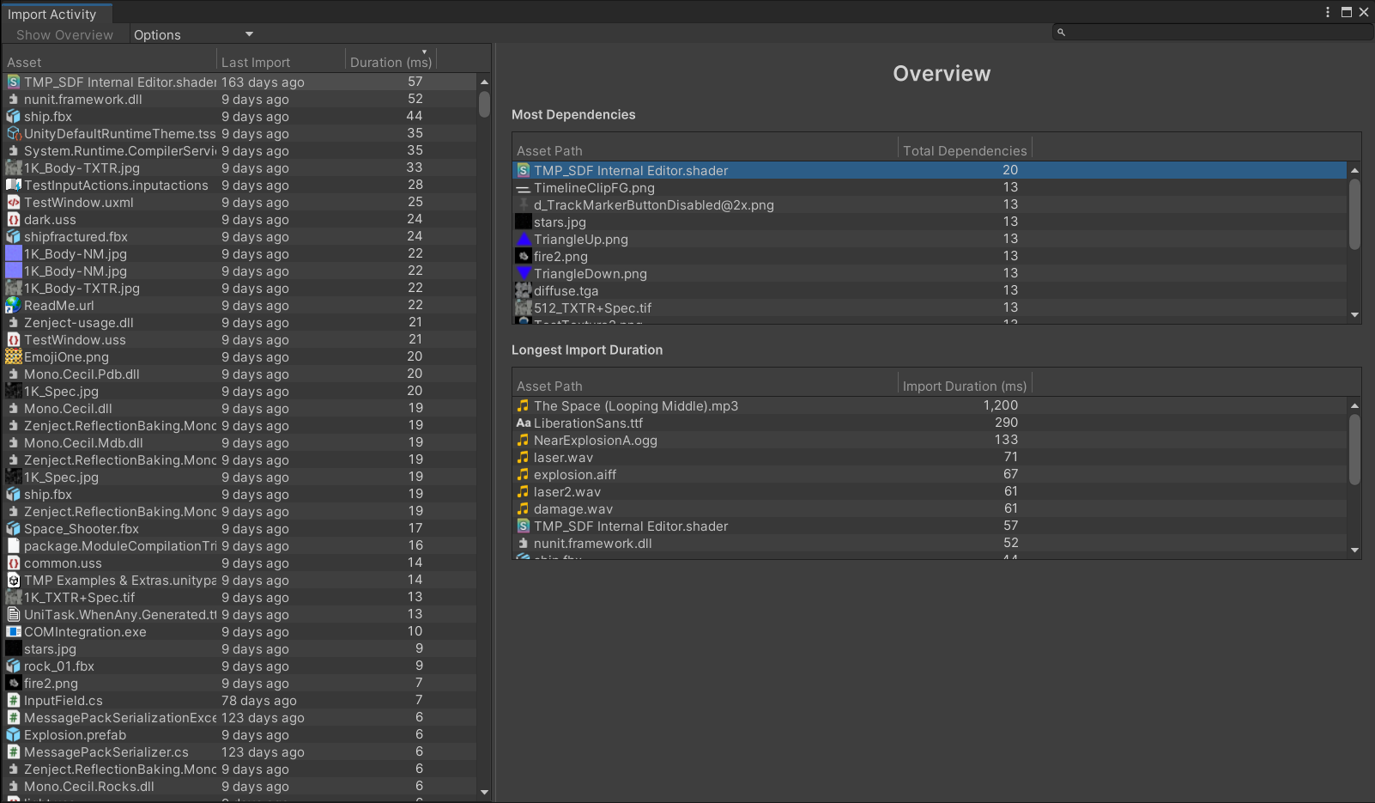Sort by the Total Dependencies column header
The image size is (1375, 803).
964,151
